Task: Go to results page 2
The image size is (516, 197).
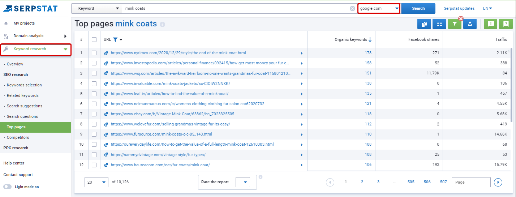Action: 362,182
